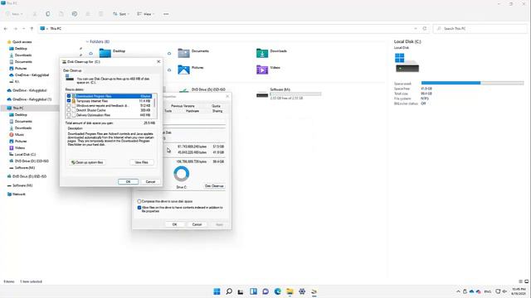
Task: Open the Windows Start button
Action: (217, 291)
